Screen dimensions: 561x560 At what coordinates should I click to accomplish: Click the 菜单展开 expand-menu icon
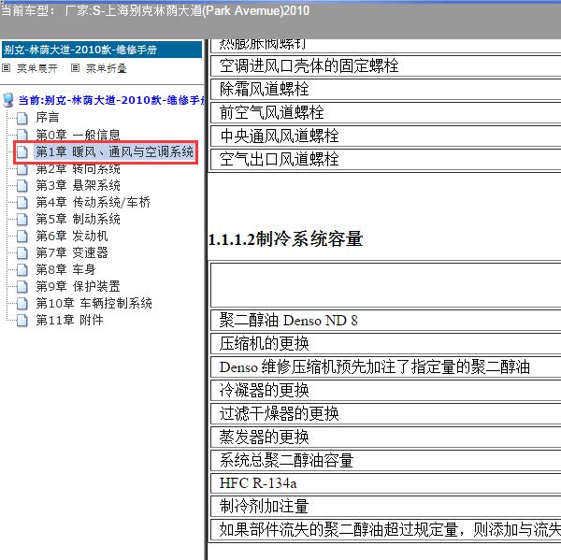7,67
